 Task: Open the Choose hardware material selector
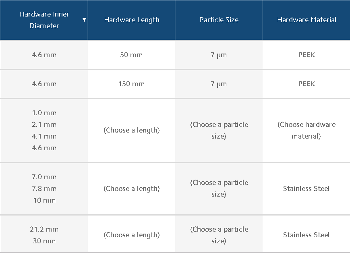[x=307, y=131]
